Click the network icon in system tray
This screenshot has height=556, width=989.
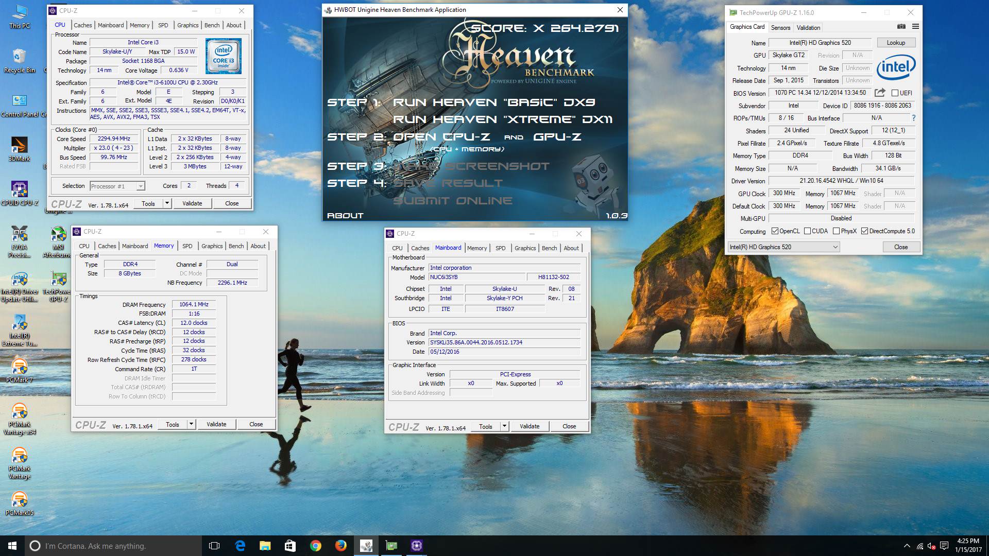(919, 546)
